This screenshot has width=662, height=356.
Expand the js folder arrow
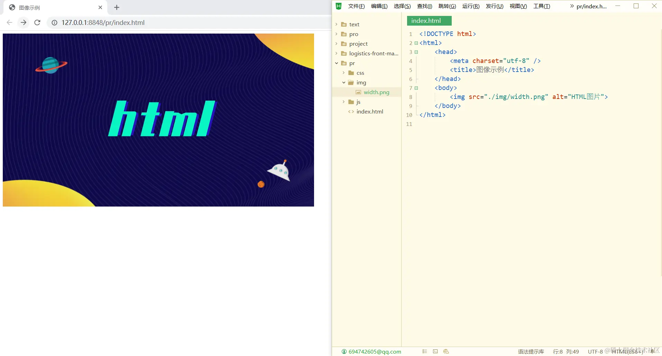tap(343, 102)
